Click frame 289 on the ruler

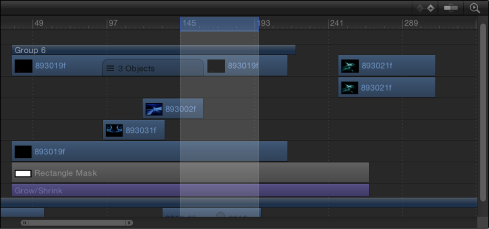(410, 23)
